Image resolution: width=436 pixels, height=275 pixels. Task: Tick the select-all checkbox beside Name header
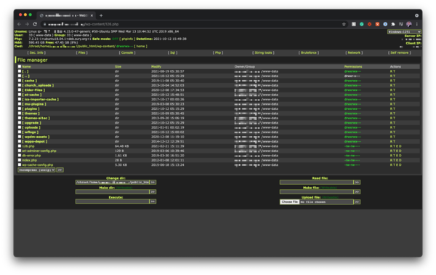[x=20, y=66]
